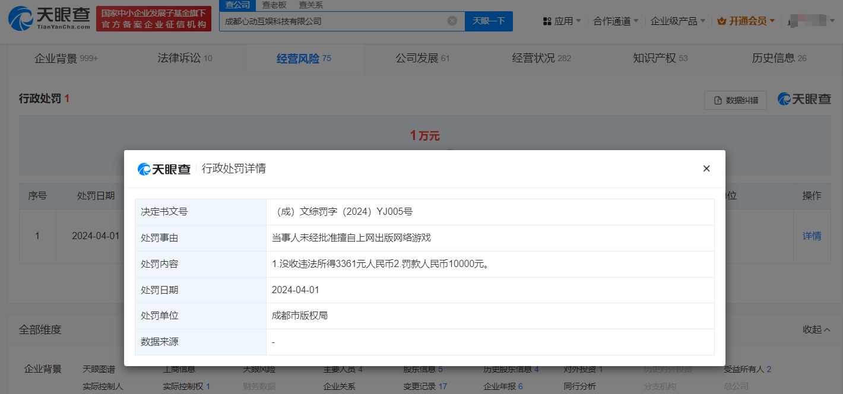Close the 行政处罚详情 dialog
The width and height of the screenshot is (843, 394).
(706, 169)
